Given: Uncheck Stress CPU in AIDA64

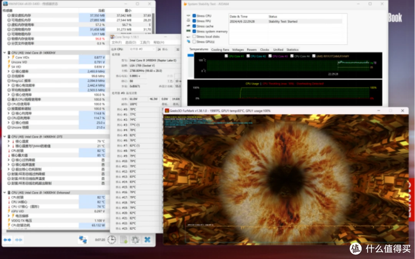Looking at the screenshot, I should tap(194, 16).
